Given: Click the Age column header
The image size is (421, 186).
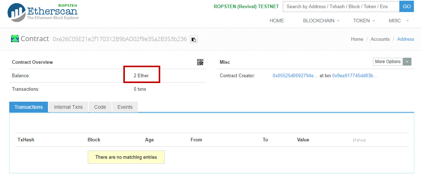Looking at the screenshot, I should [x=149, y=140].
